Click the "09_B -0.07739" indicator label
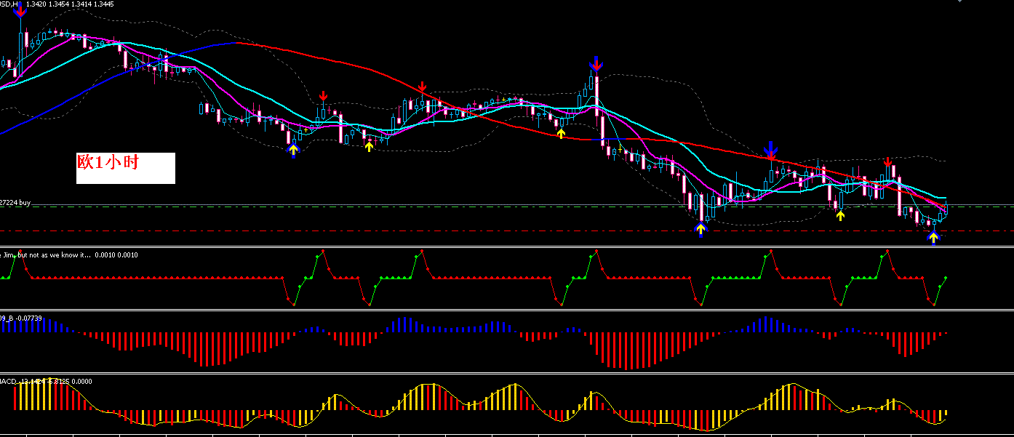Screen dimensions: 1014x437 (x=21, y=318)
